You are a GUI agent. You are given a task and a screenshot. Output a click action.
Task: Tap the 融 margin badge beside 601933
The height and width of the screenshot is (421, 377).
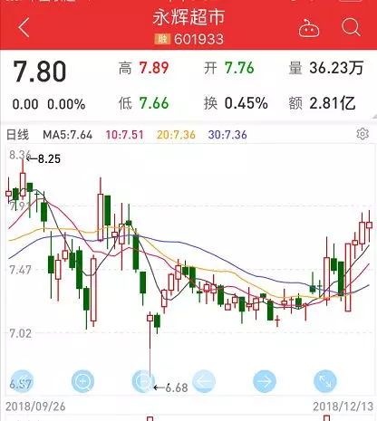tap(162, 39)
